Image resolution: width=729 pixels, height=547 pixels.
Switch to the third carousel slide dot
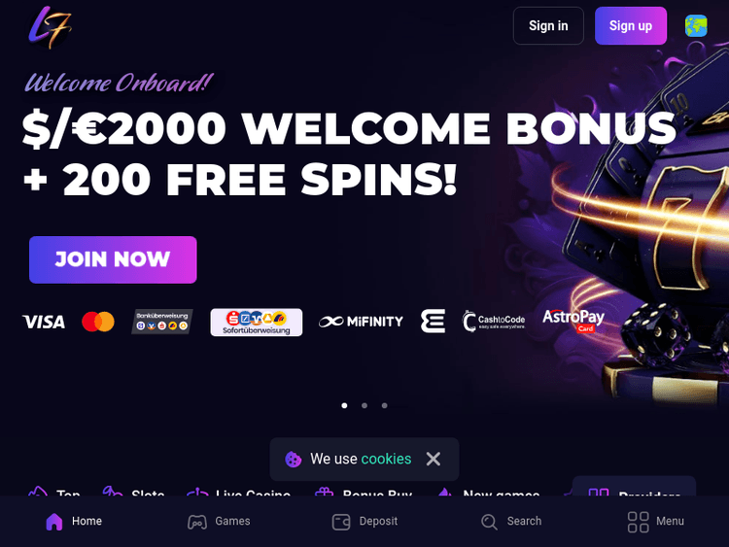coord(385,406)
